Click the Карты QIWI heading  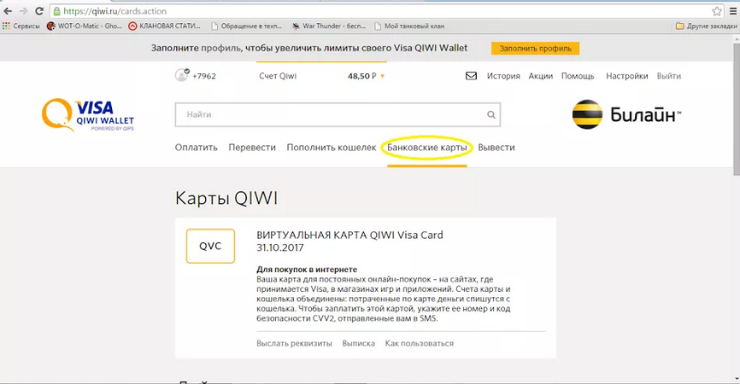click(226, 198)
